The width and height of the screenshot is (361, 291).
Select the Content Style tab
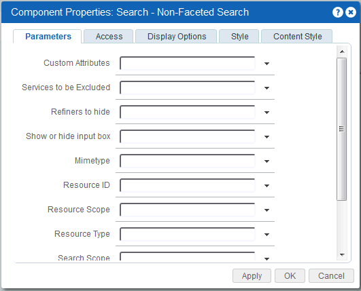pos(297,36)
